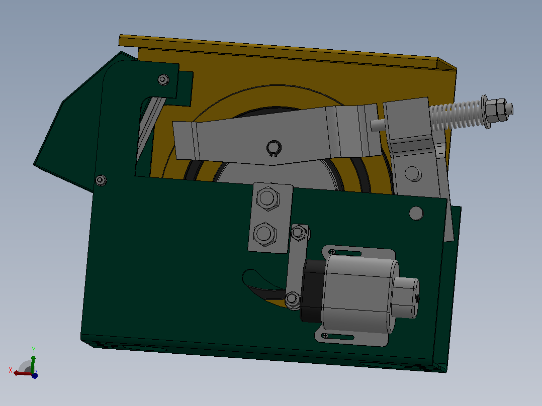The width and height of the screenshot is (542, 406).
Task: Select the round pin on the gray pivot bracket
Action: [413, 174]
